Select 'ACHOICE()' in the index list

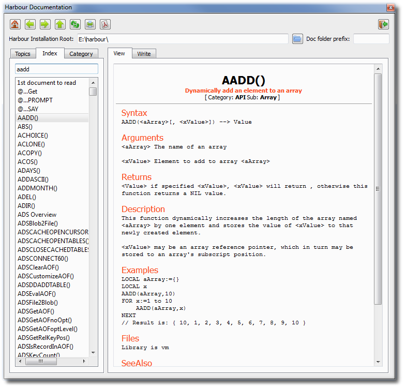click(x=52, y=136)
